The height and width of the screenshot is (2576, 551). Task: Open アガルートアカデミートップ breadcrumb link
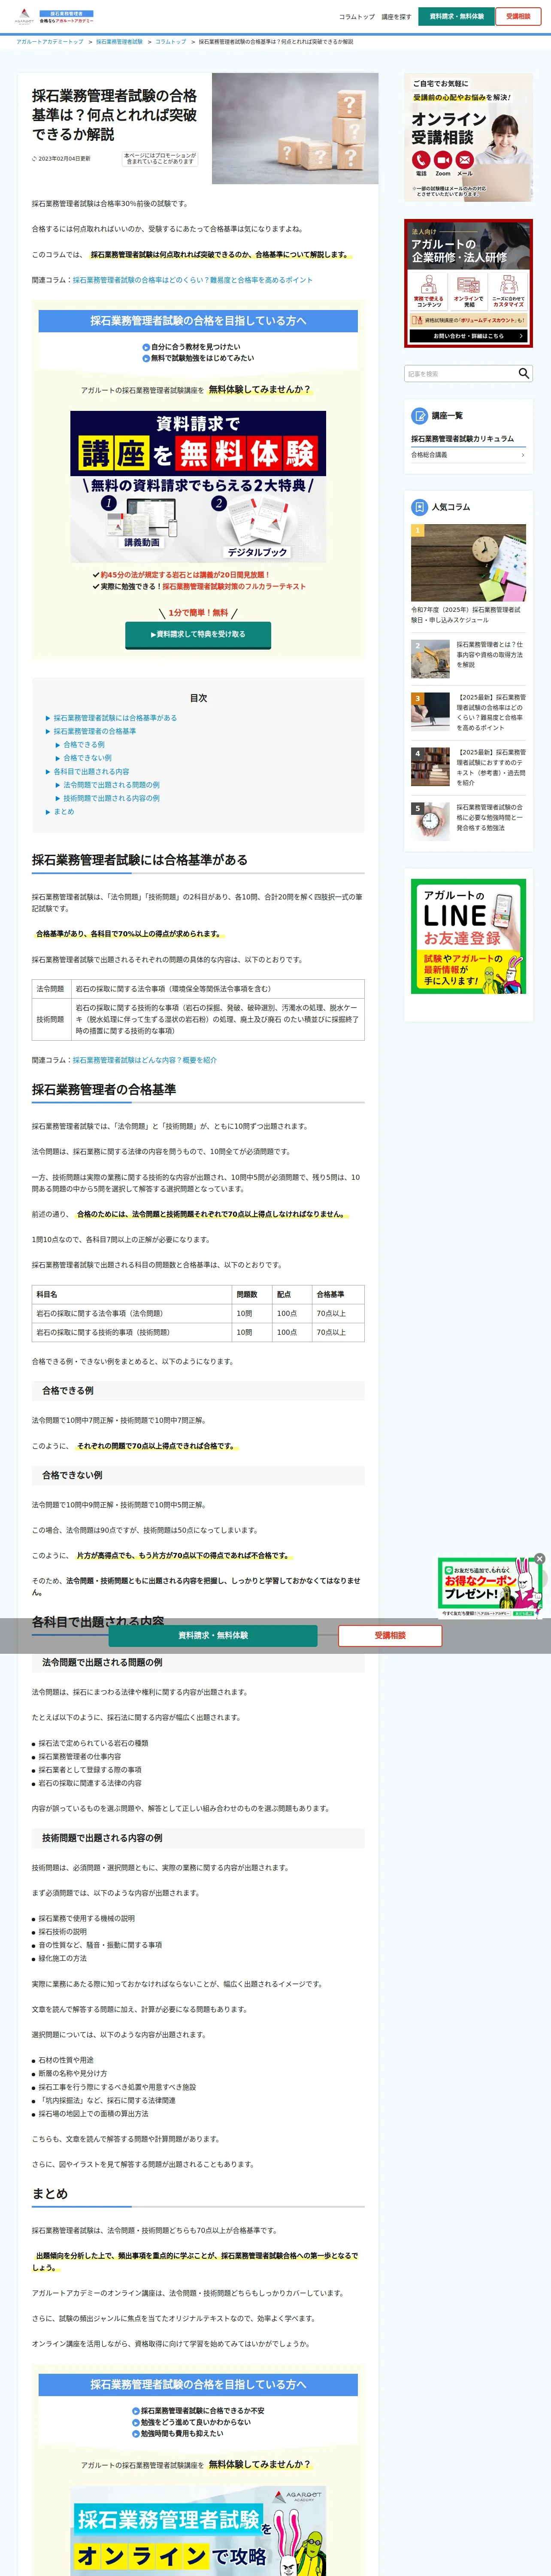(50, 42)
